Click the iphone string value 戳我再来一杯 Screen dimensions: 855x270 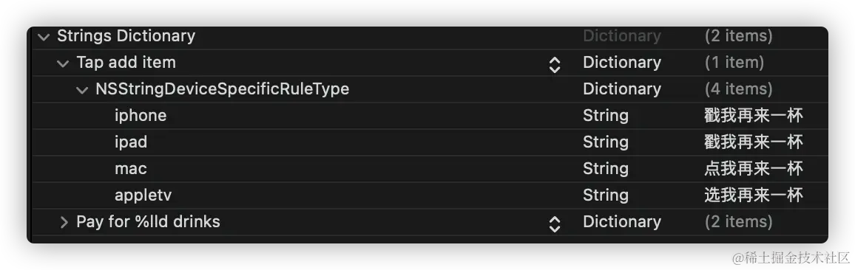[753, 116]
